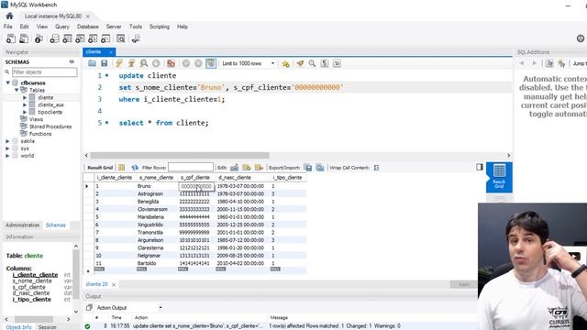Expand the sys schema
Image resolution: width=587 pixels, height=330 pixels.
(8, 148)
